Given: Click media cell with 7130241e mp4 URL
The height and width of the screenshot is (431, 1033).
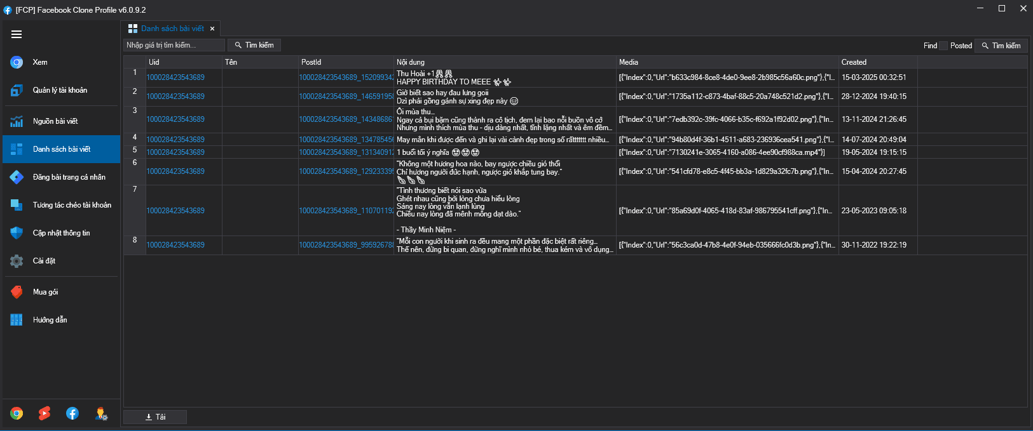Looking at the screenshot, I should [x=728, y=152].
